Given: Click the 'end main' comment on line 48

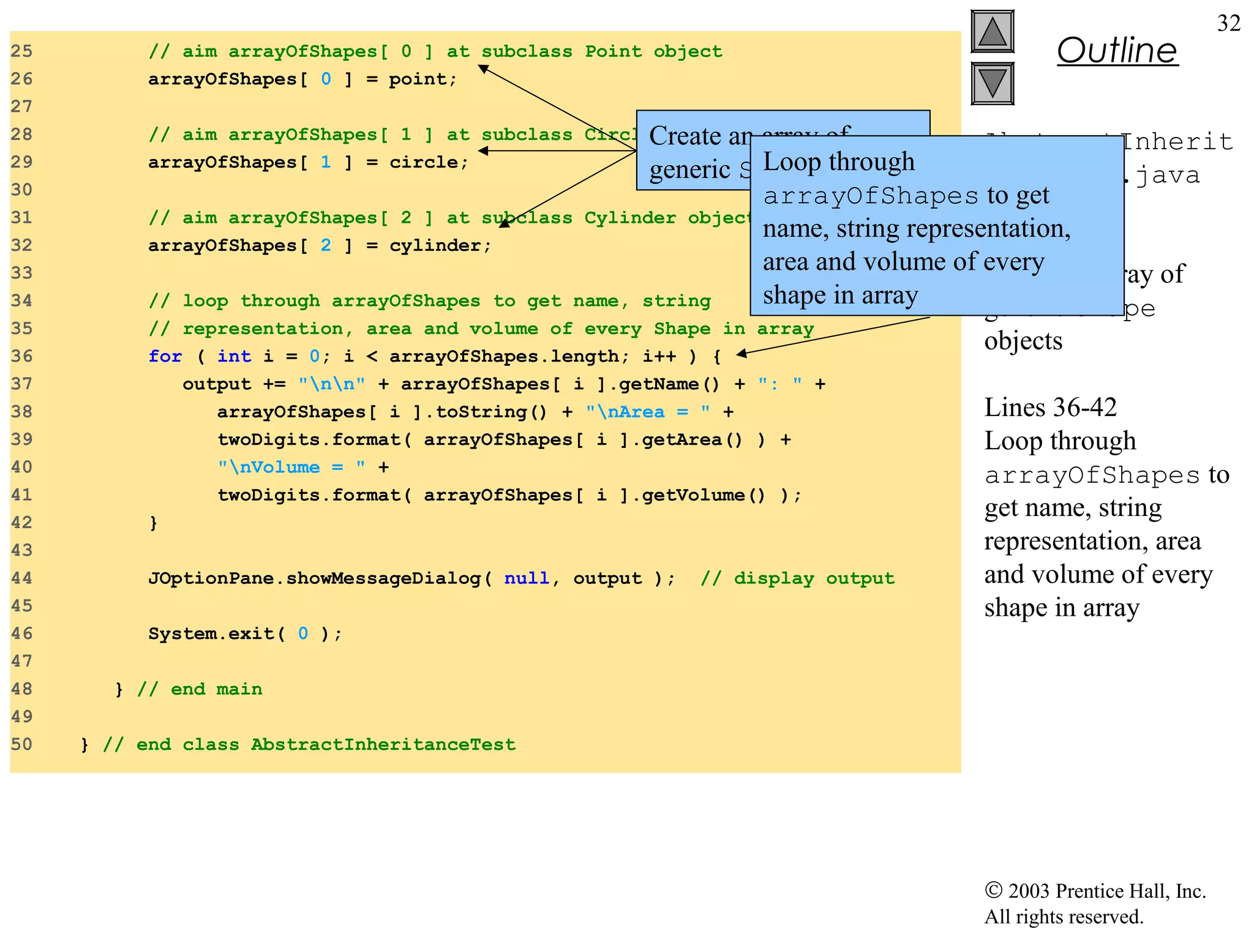Looking at the screenshot, I should (x=200, y=689).
